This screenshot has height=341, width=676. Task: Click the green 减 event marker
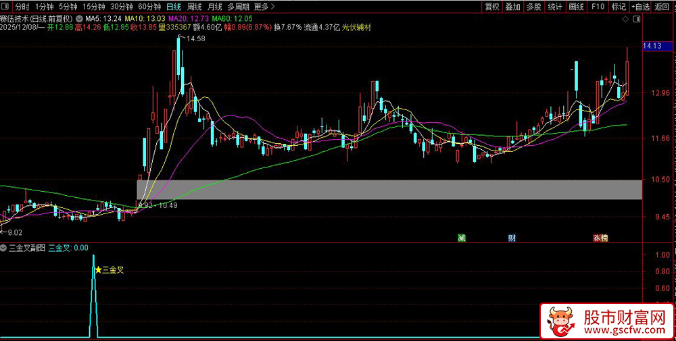(462, 238)
